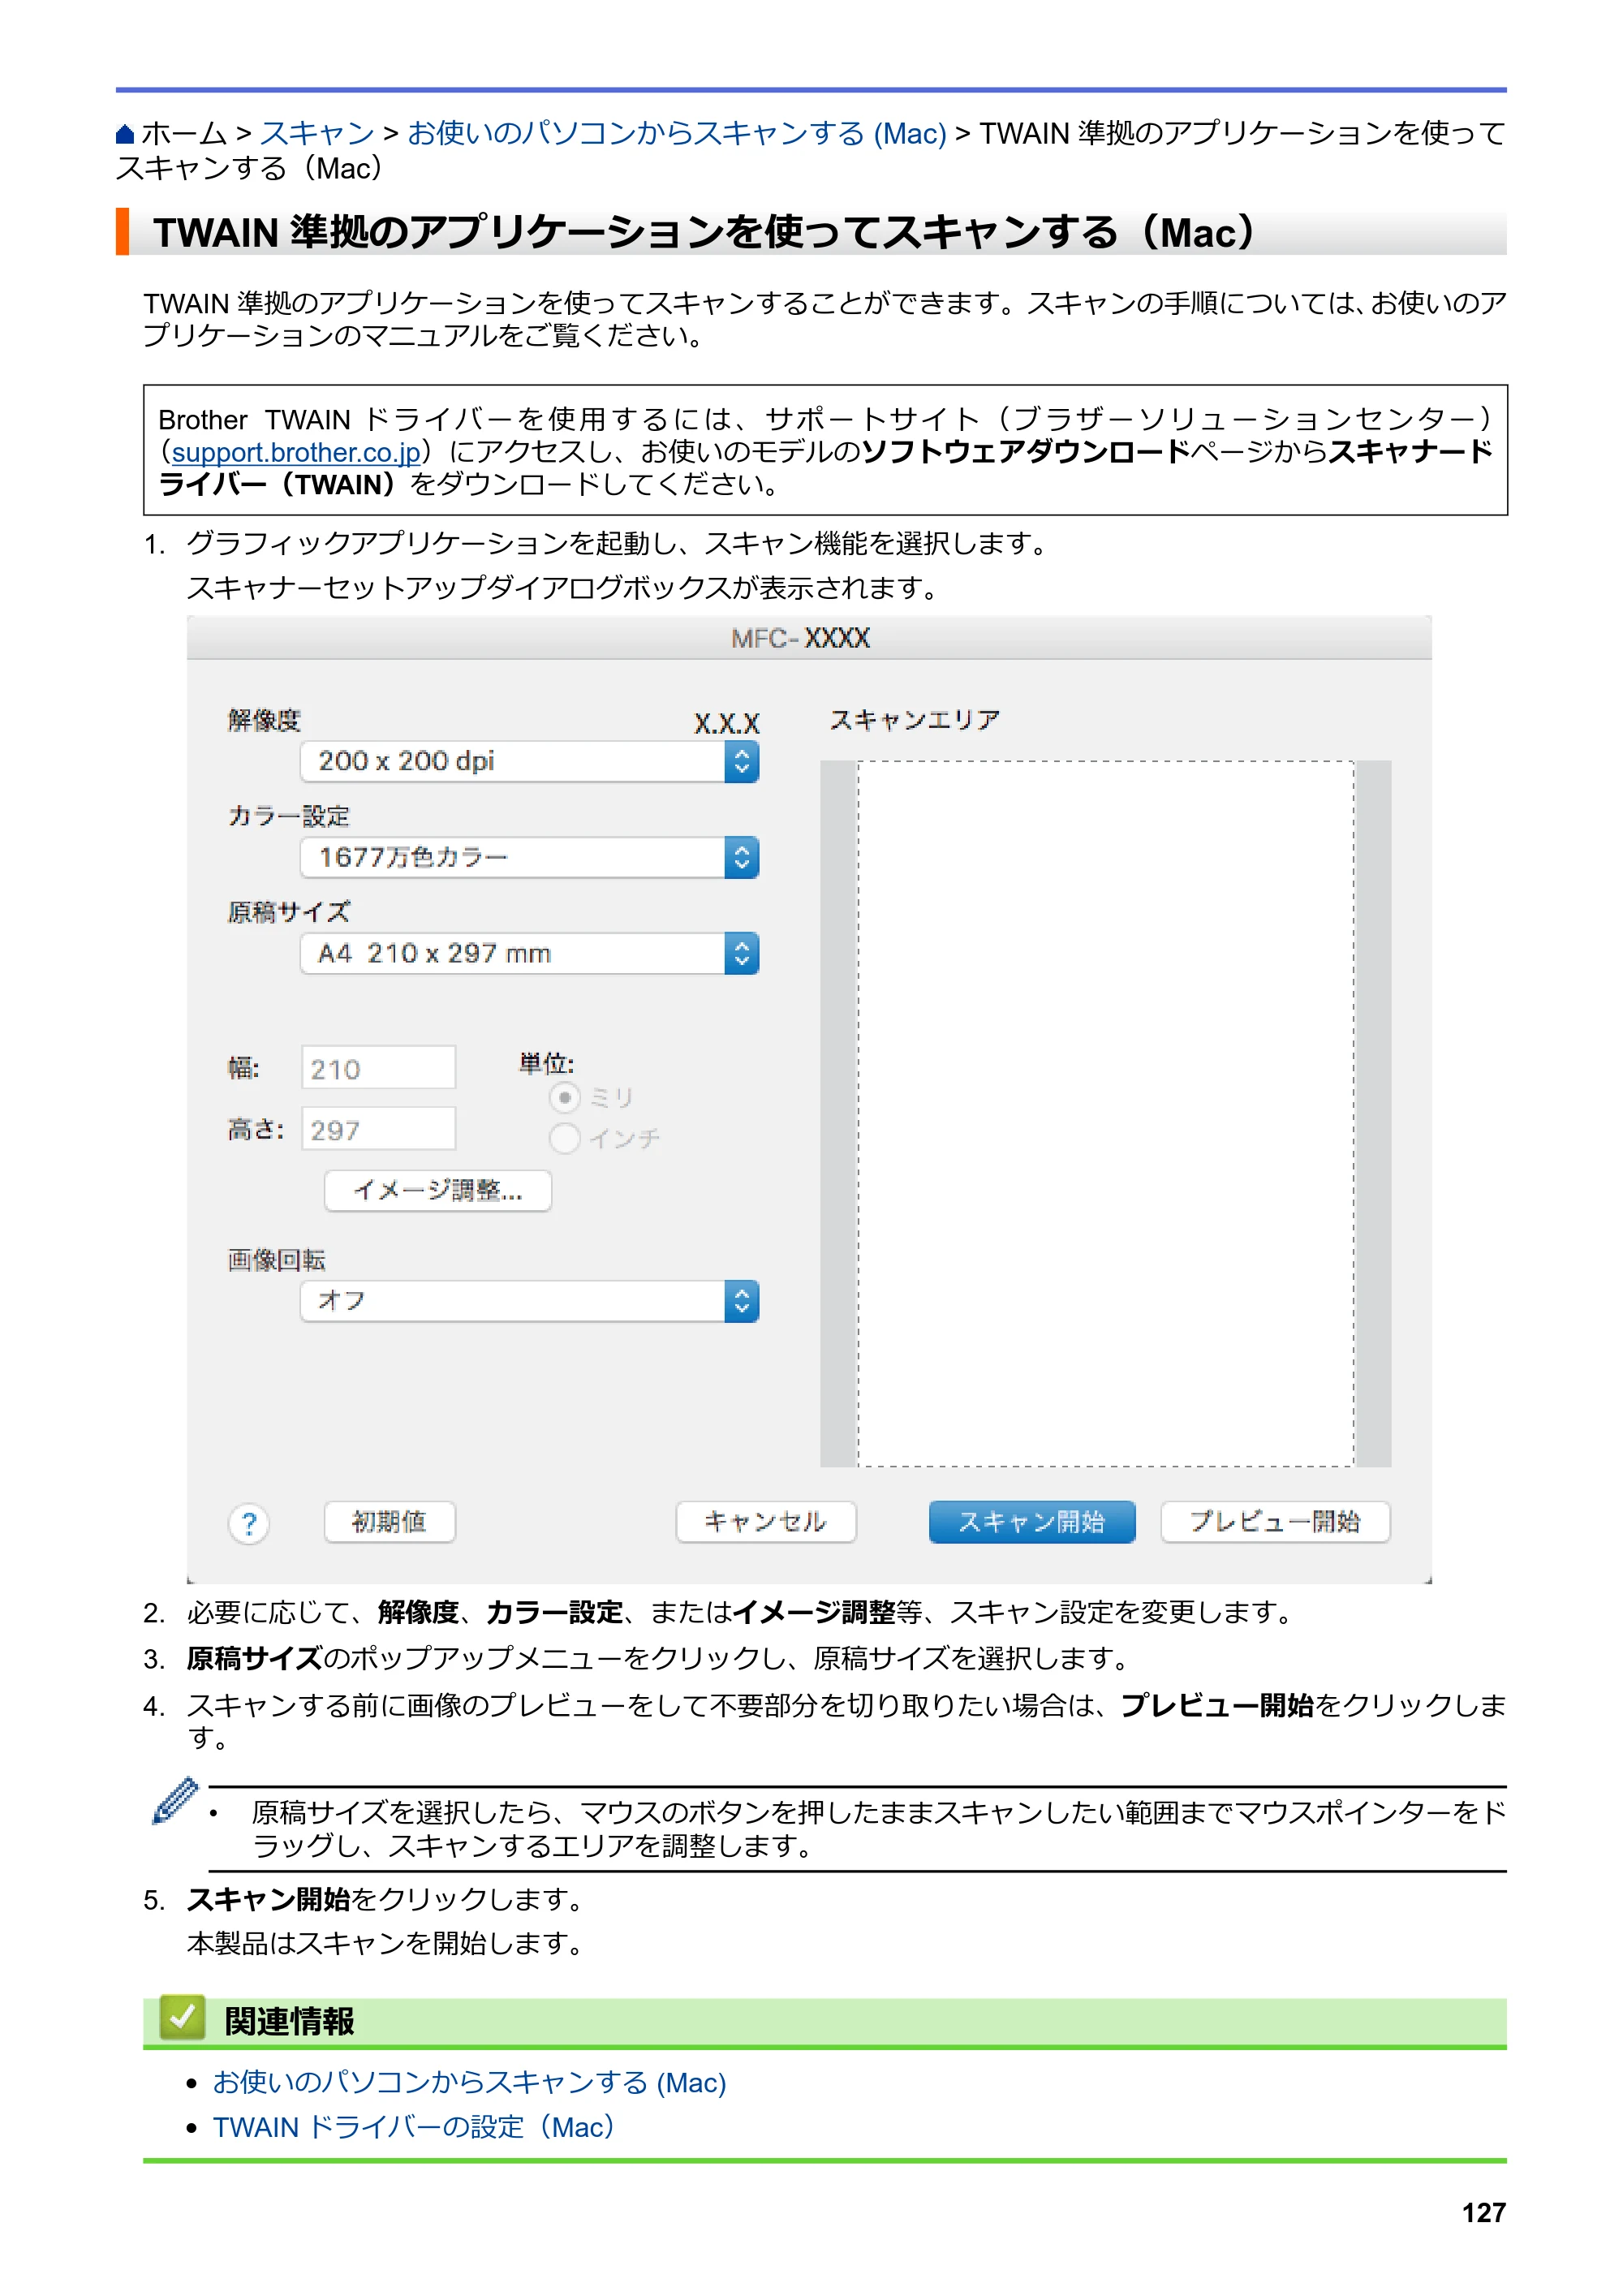Screen dimensions: 1623x2296
Task: Click inside the スキャンエリア preview region
Action: pos(1106,1114)
